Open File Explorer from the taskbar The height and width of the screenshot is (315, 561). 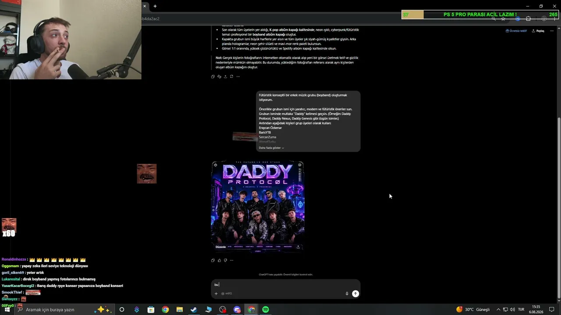point(179,309)
